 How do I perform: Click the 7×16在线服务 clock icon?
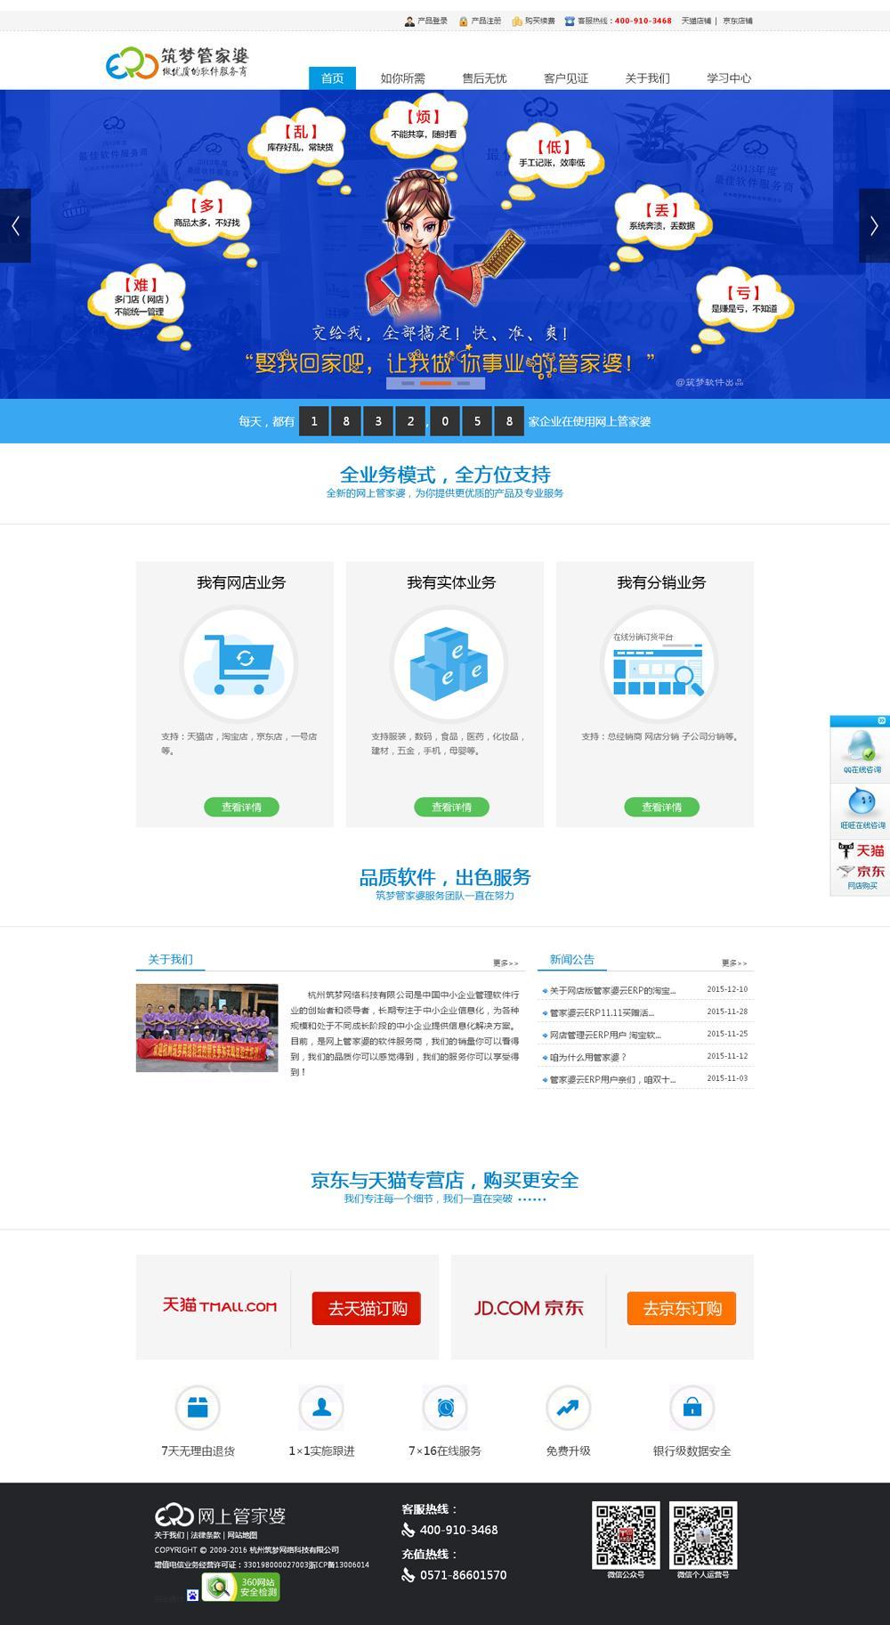point(445,1408)
